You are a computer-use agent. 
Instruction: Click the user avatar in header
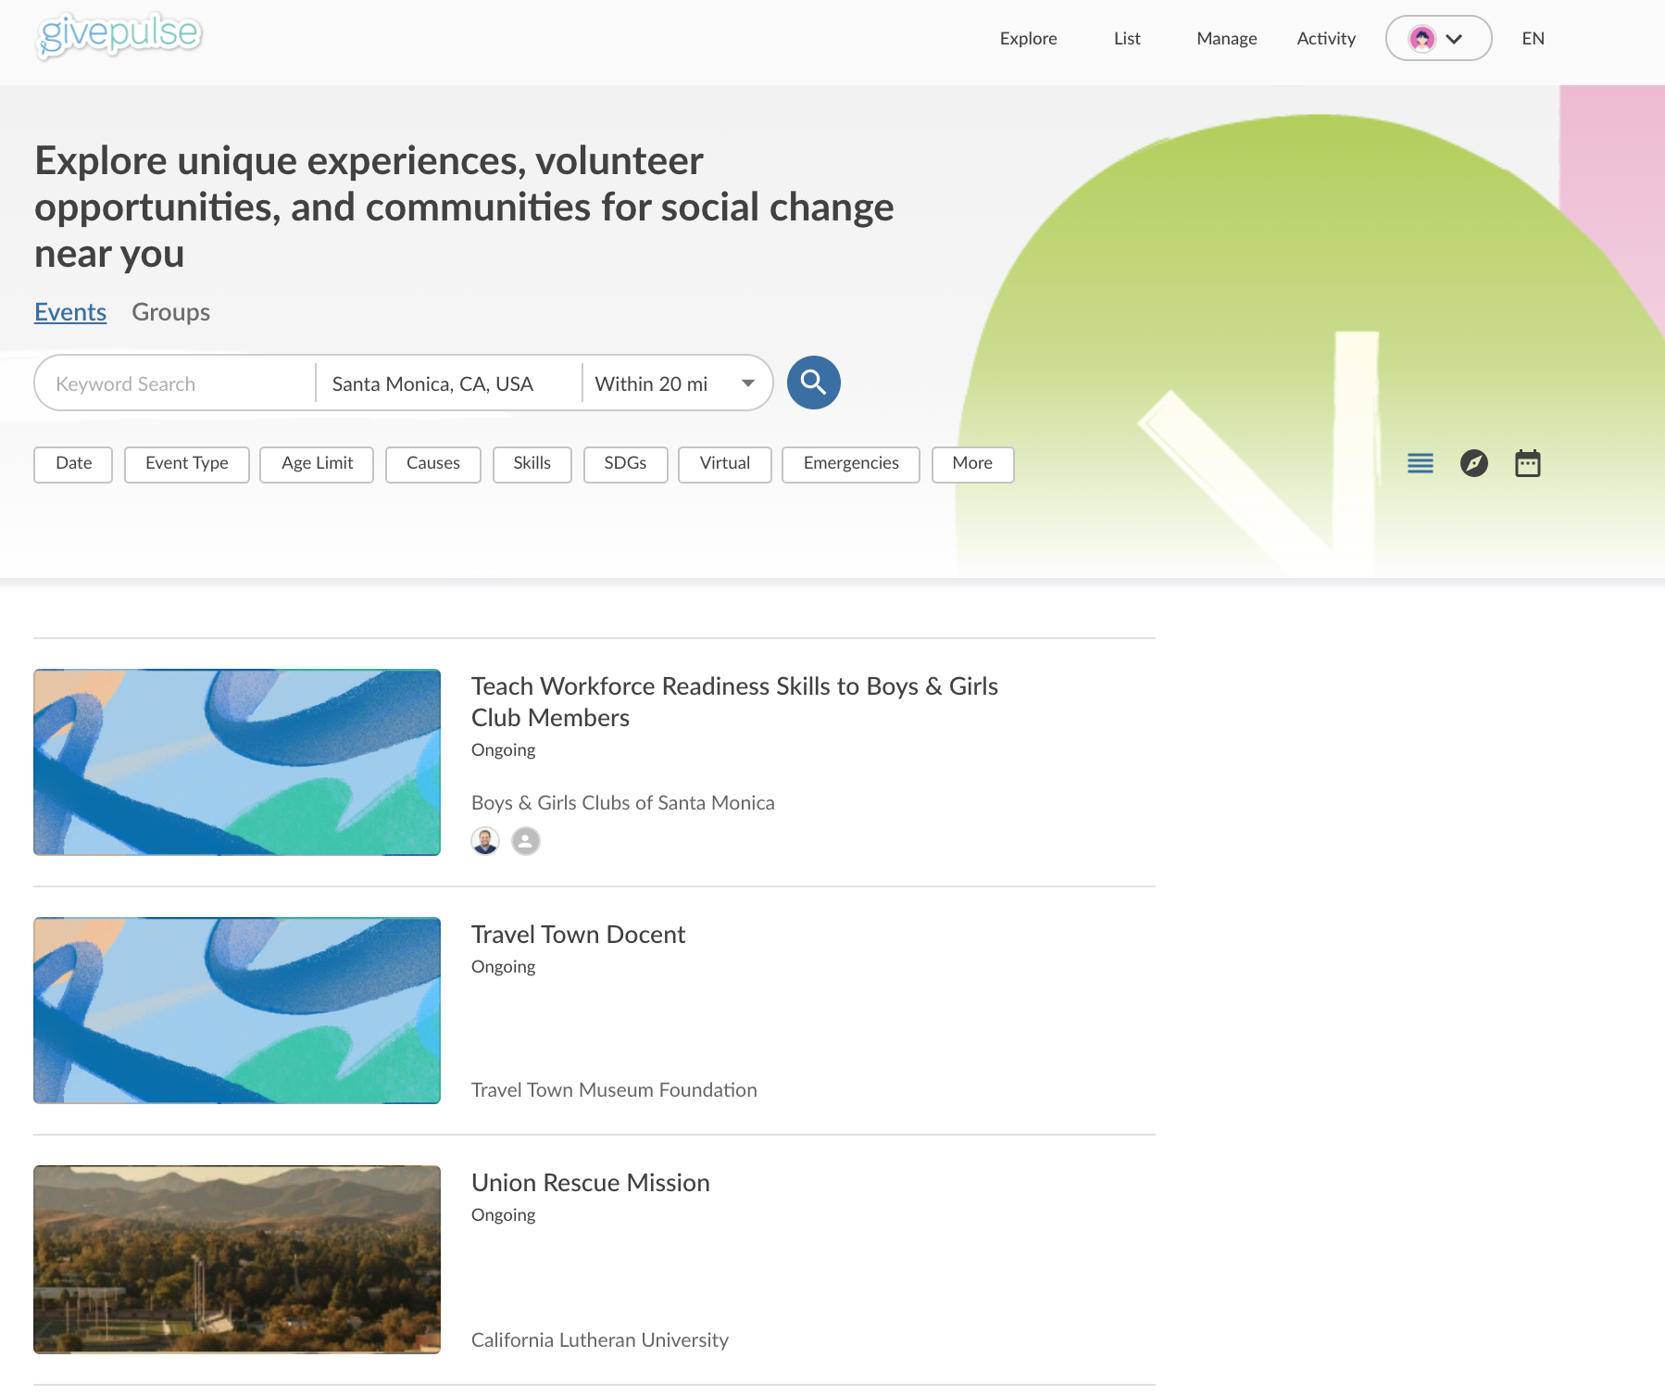(x=1421, y=39)
